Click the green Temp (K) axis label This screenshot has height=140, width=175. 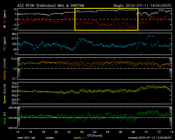(5, 118)
